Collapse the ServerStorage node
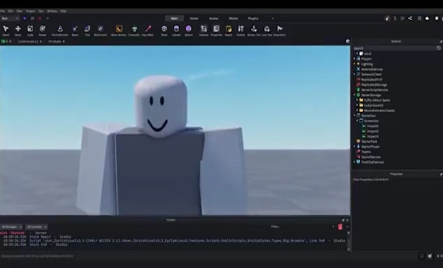Image resolution: width=443 pixels, height=268 pixels. (354, 95)
